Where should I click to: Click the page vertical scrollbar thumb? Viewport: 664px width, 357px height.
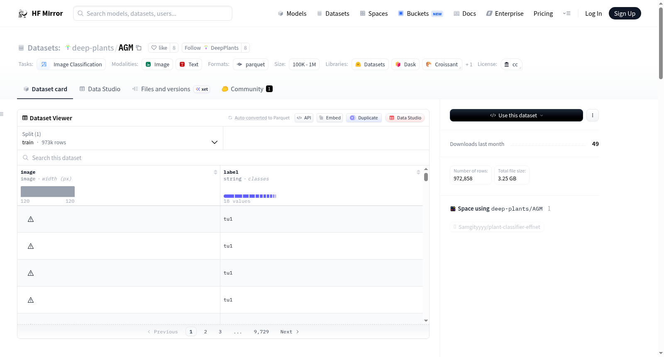[x=661, y=43]
